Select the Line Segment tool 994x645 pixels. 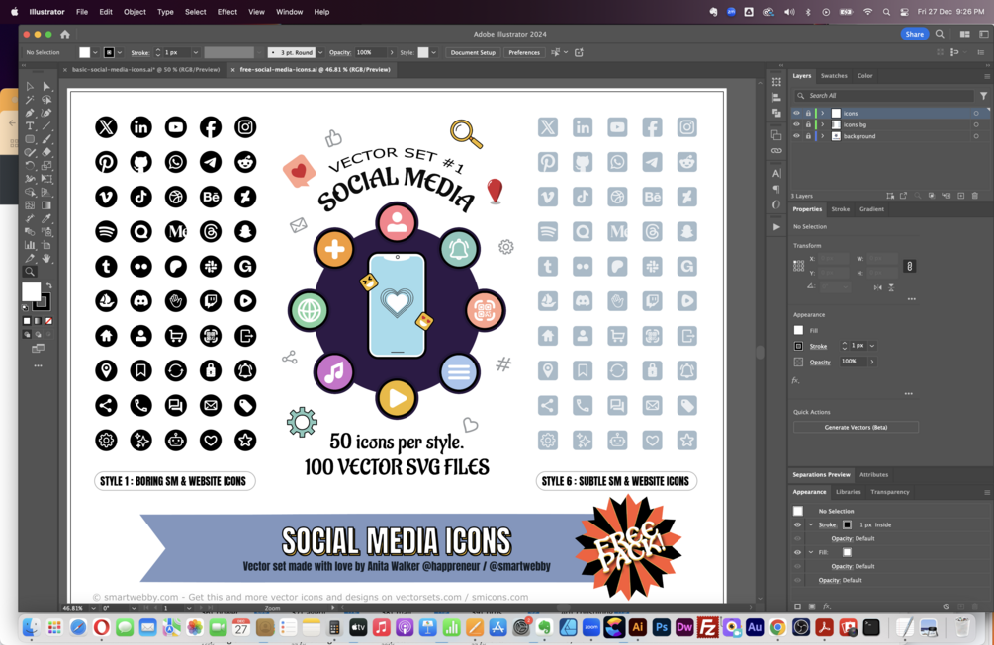pos(46,126)
